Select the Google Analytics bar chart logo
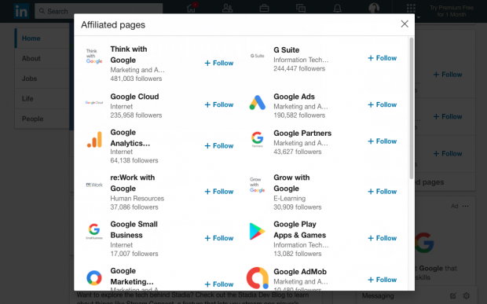 pos(94,139)
